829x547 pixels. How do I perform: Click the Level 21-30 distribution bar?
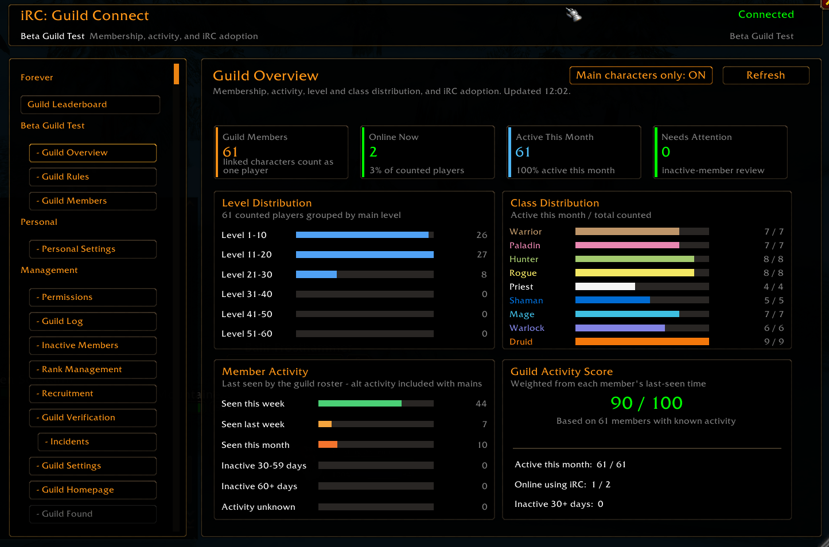coord(365,275)
